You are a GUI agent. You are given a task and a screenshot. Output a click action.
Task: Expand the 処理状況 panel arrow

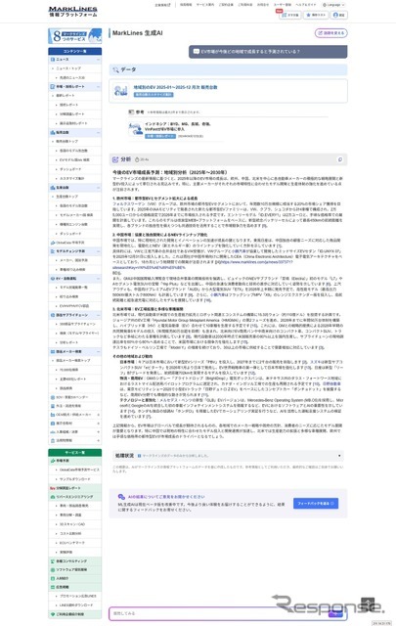(x=339, y=456)
